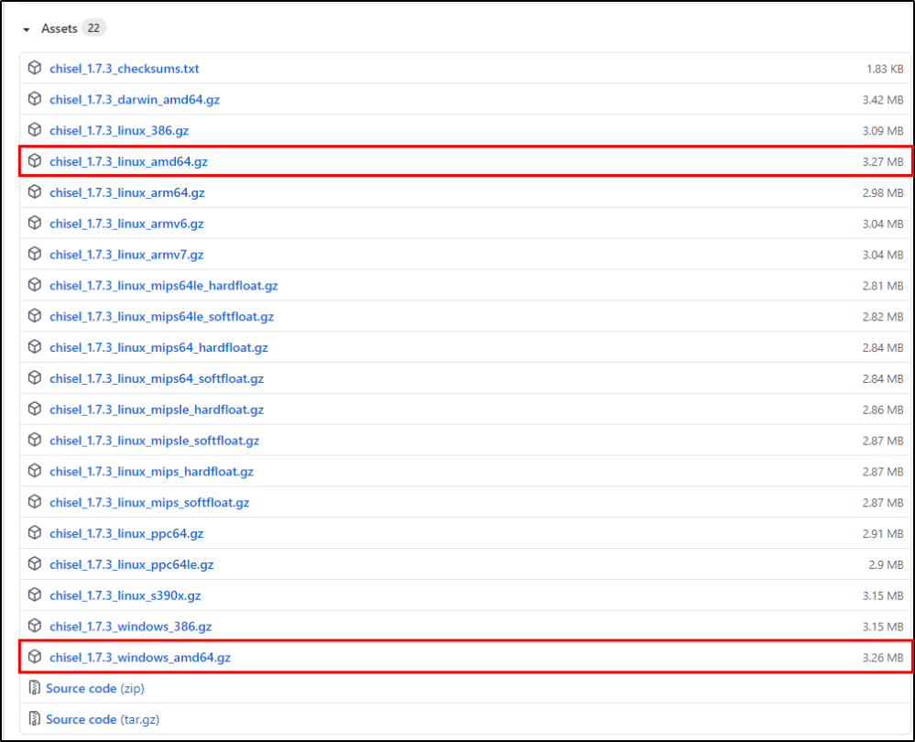Click the package icon beside chisel_1.7.3_linux_amd64.gz
The width and height of the screenshot is (915, 742).
(x=35, y=160)
